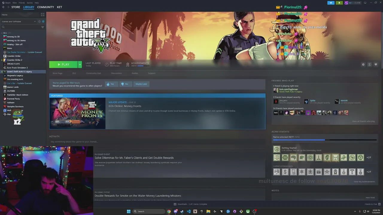Click the green PLAY button
Image resolution: width=383 pixels, height=215 pixels.
[63, 64]
